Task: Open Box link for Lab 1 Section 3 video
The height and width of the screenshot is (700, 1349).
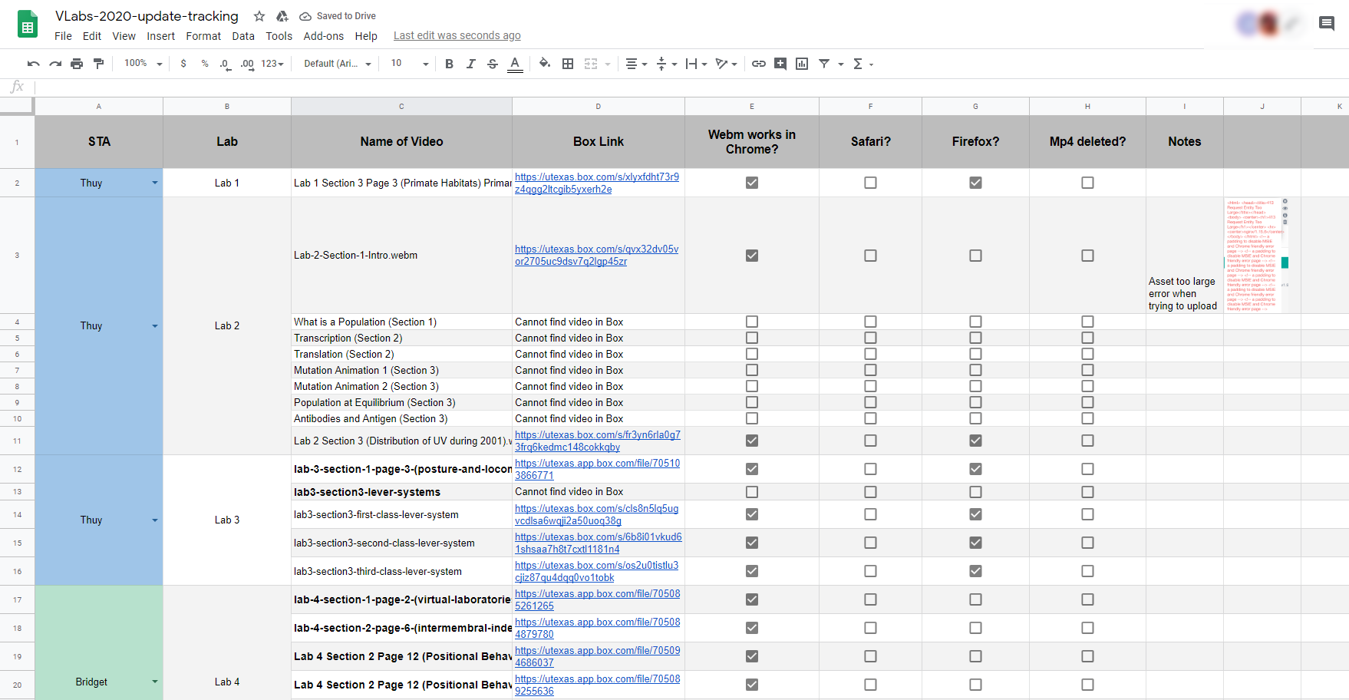Action: point(597,183)
